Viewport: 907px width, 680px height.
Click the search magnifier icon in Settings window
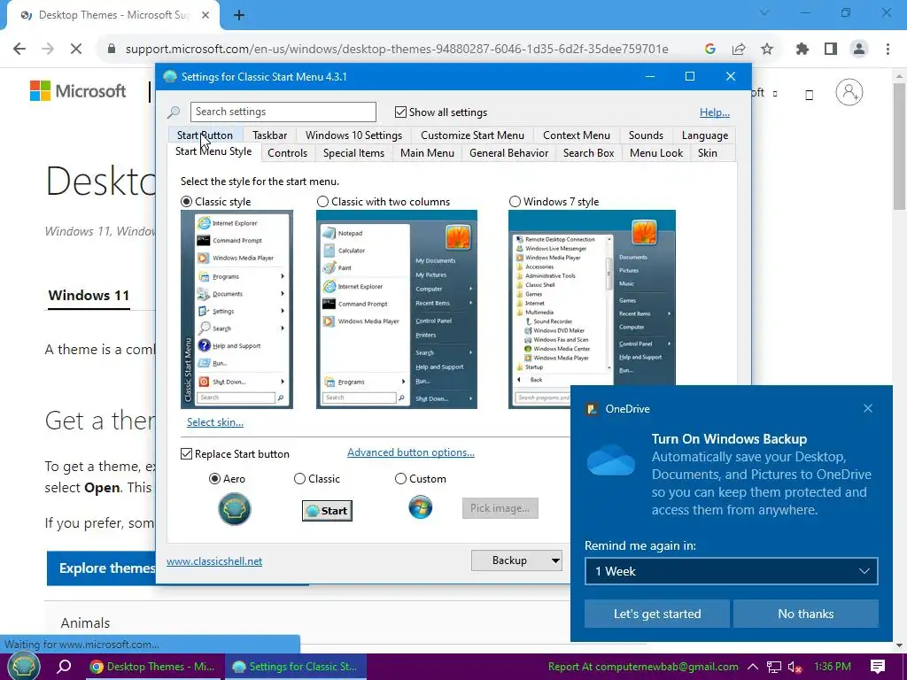174,112
